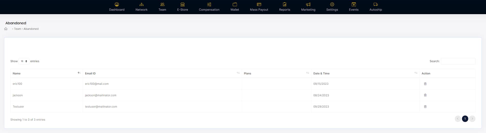Image resolution: width=486 pixels, height=133 pixels.
Task: Click email testuser@mailinator.com
Action: point(101,107)
